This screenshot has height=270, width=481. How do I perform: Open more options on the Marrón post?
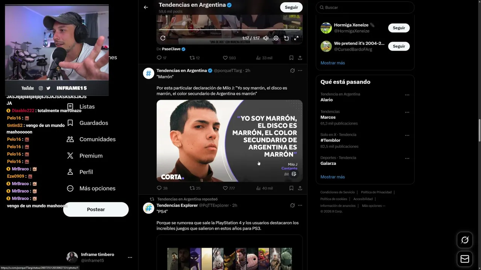300,70
